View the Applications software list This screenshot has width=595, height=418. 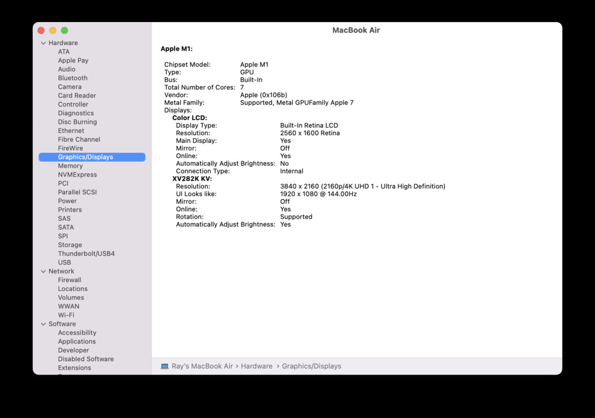pos(77,341)
